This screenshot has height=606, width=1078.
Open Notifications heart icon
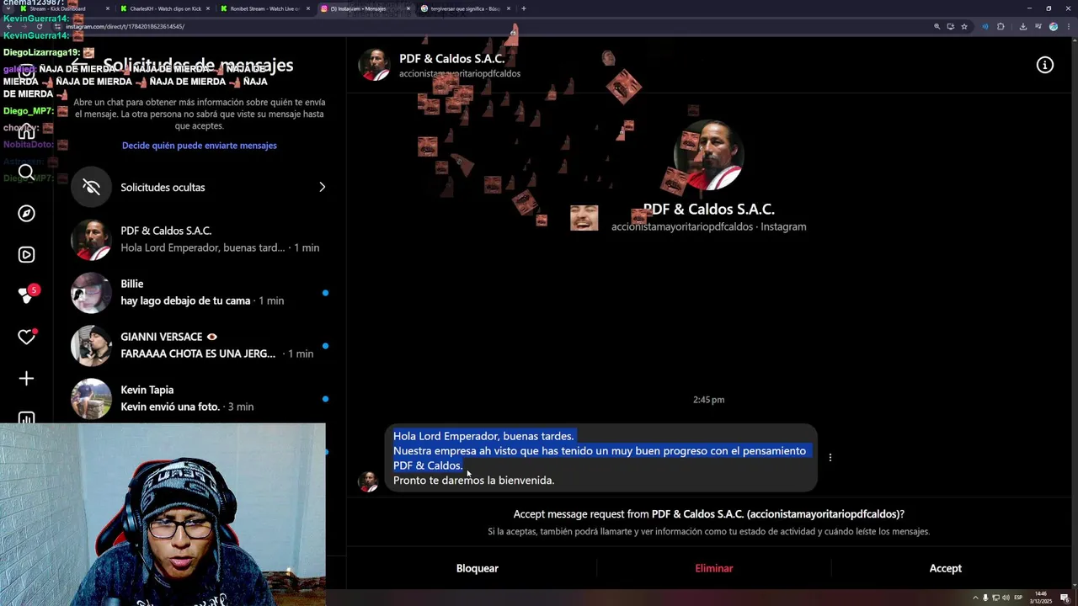tap(26, 338)
